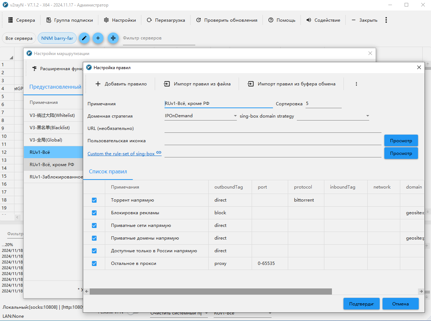Disable the Остальное в прокси rule checkbox
The height and width of the screenshot is (321, 431).
pyautogui.click(x=94, y=263)
